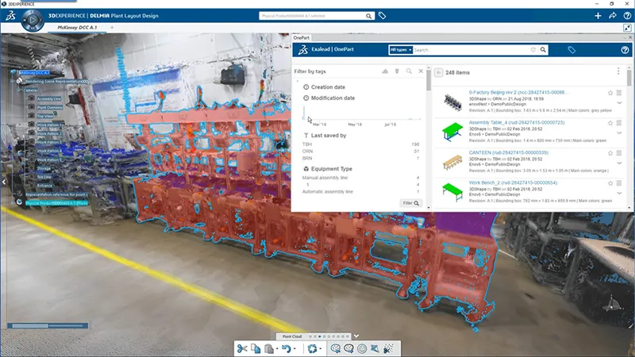Open the OnePart help question mark
Viewport: 635px width, 357px height.
pyautogui.click(x=625, y=50)
